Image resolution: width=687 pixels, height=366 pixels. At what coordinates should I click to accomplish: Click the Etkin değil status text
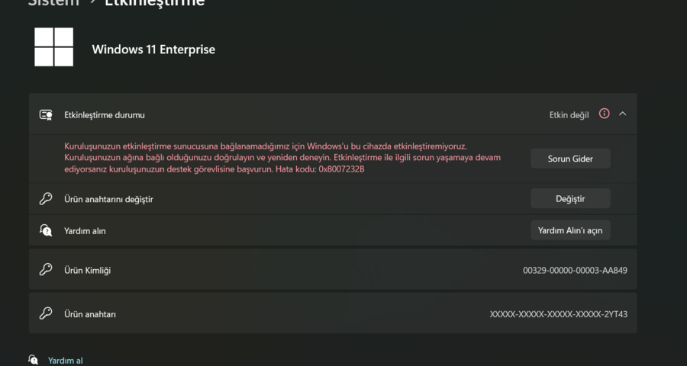tap(569, 115)
